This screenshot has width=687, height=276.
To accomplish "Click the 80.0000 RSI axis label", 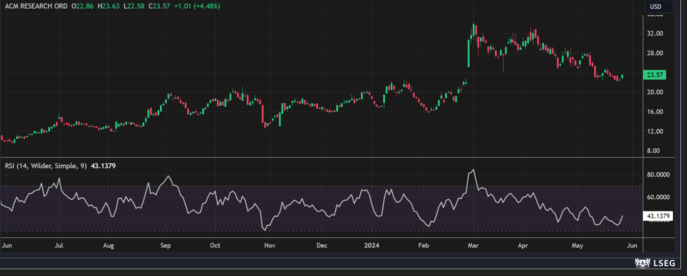I will coord(658,174).
